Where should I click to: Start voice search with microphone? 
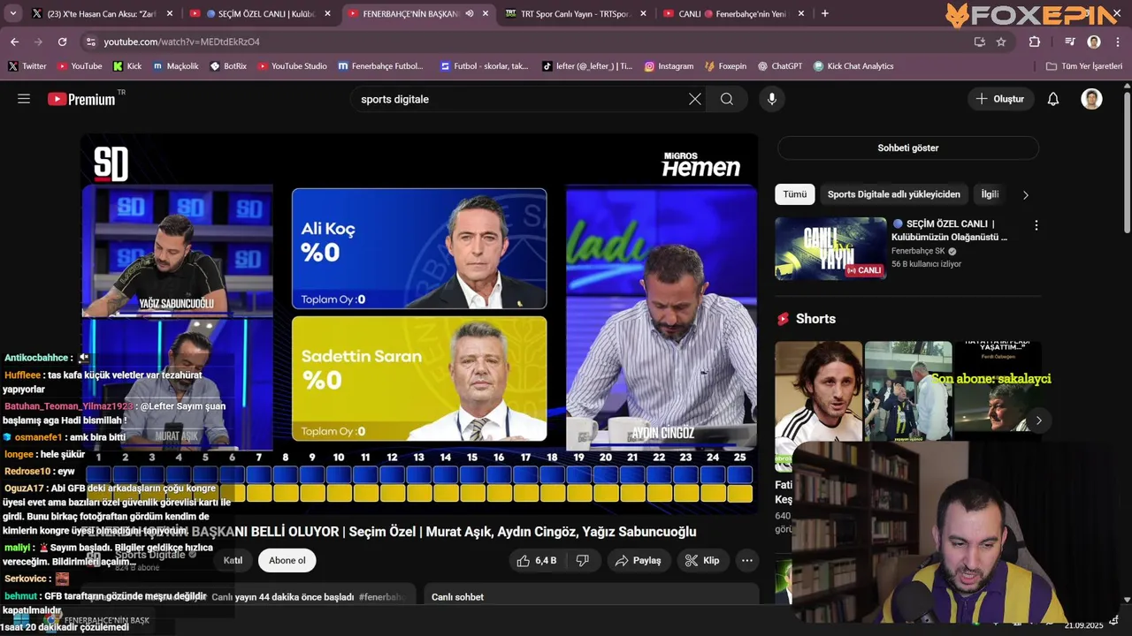772,99
